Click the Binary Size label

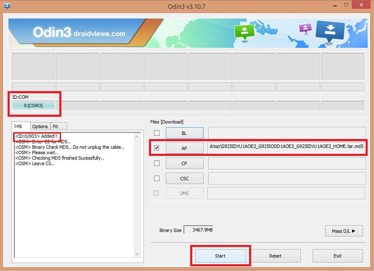(x=170, y=230)
